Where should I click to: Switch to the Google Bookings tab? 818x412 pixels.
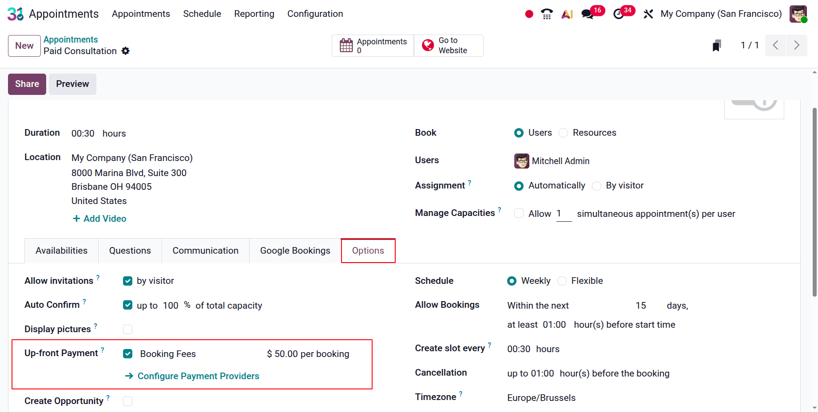(x=295, y=251)
